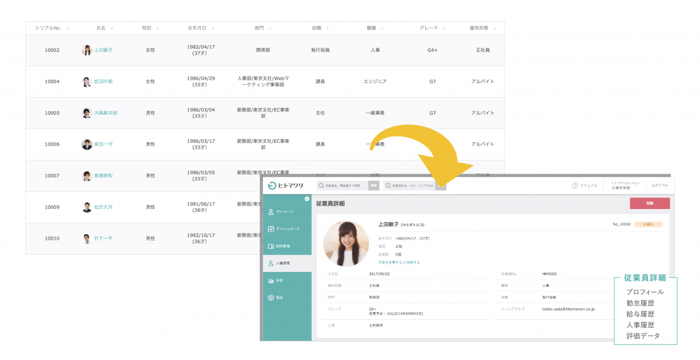Click the avatar in row 10004
The image size is (700, 360).
tap(87, 82)
